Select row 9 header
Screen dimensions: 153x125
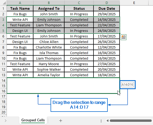[x=3, y=53]
